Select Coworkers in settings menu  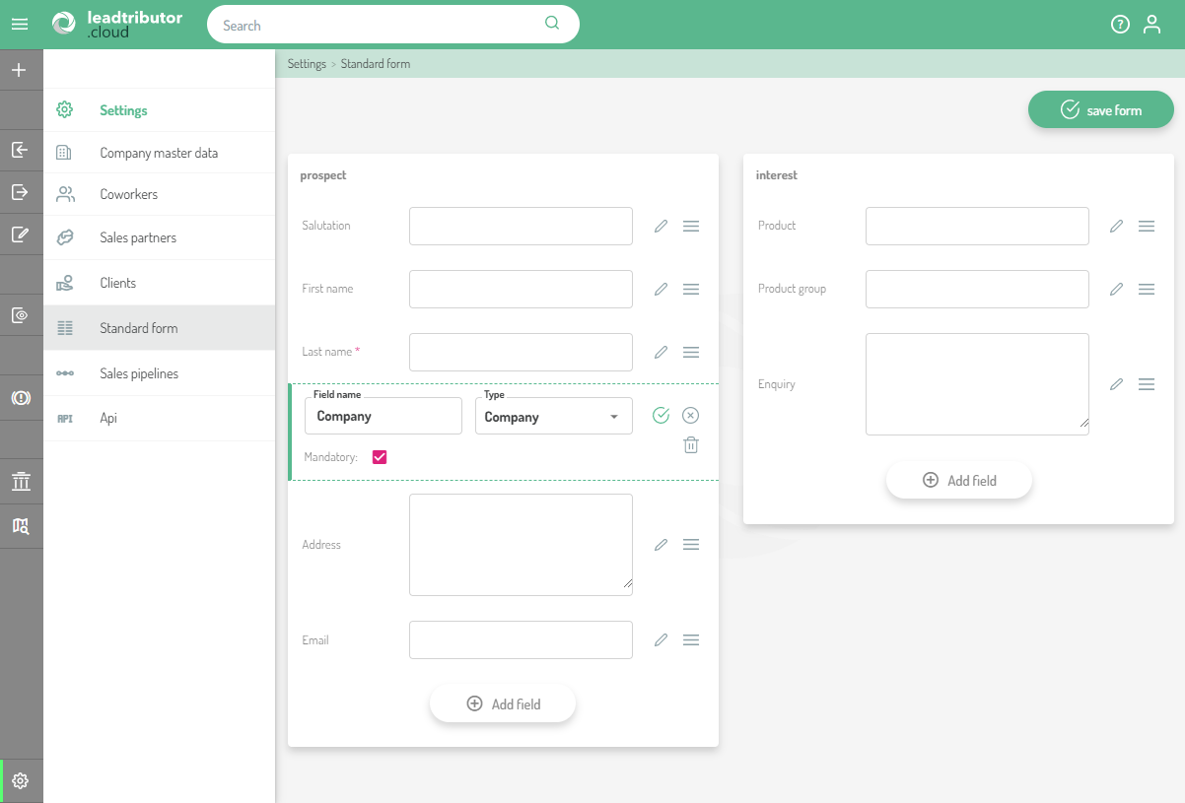pyautogui.click(x=128, y=194)
